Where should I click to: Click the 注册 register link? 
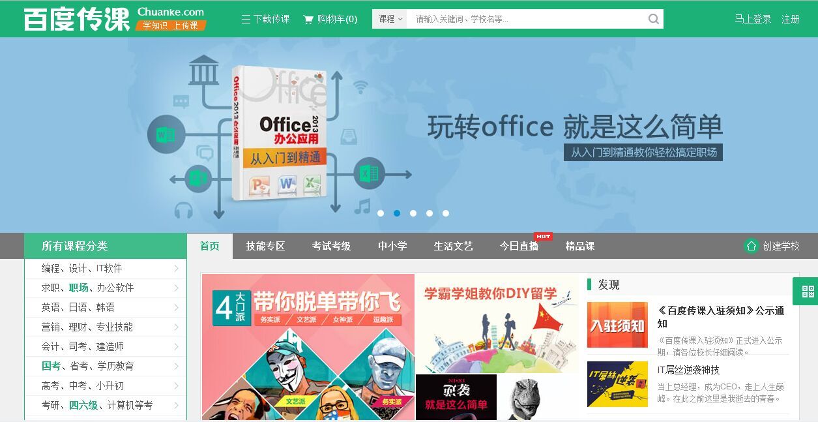coord(791,20)
